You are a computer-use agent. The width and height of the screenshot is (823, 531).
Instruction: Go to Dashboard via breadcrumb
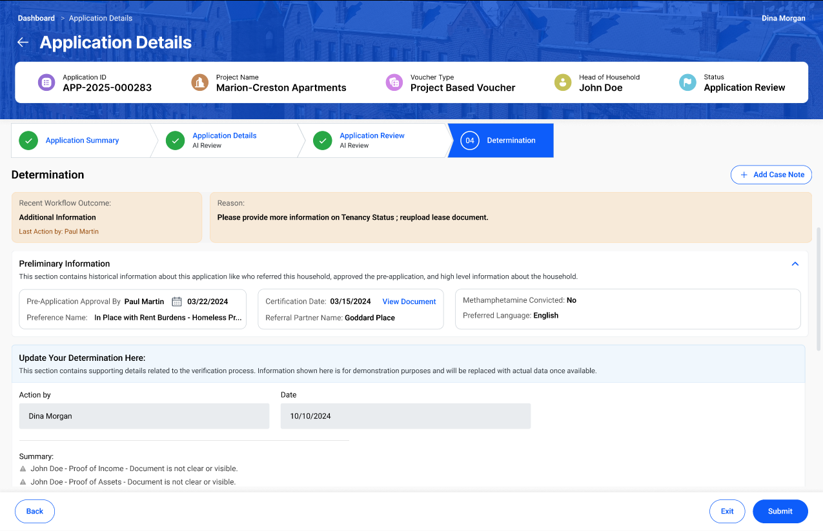36,18
